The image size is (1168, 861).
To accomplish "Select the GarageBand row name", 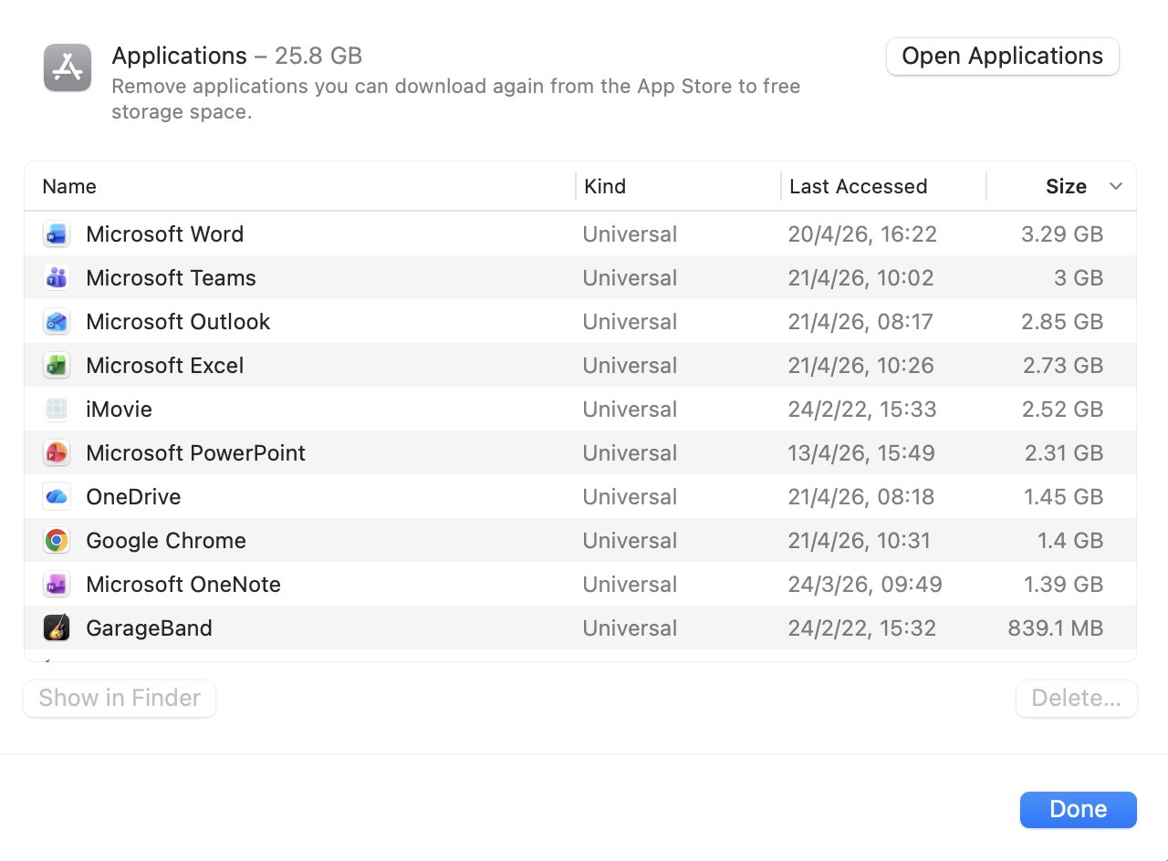I will 149,628.
